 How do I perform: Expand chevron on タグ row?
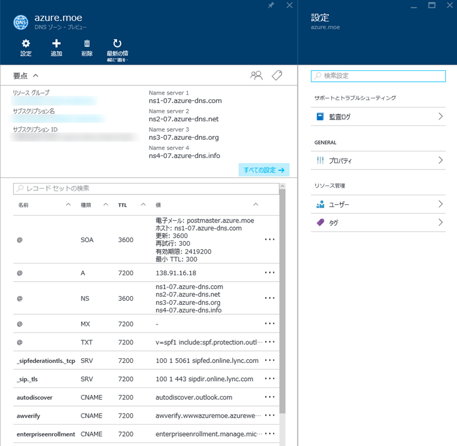(440, 222)
